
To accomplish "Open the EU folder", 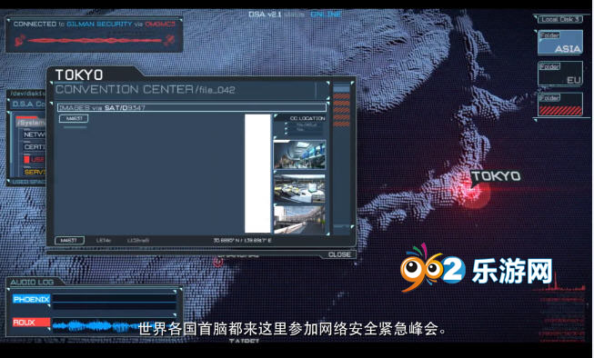I will coord(560,74).
